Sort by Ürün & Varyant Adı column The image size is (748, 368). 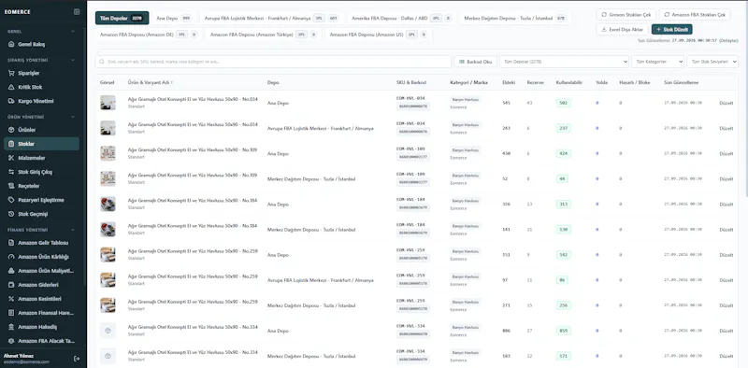tap(151, 82)
